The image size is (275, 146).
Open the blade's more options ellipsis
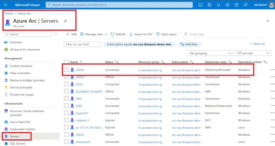[72, 21]
